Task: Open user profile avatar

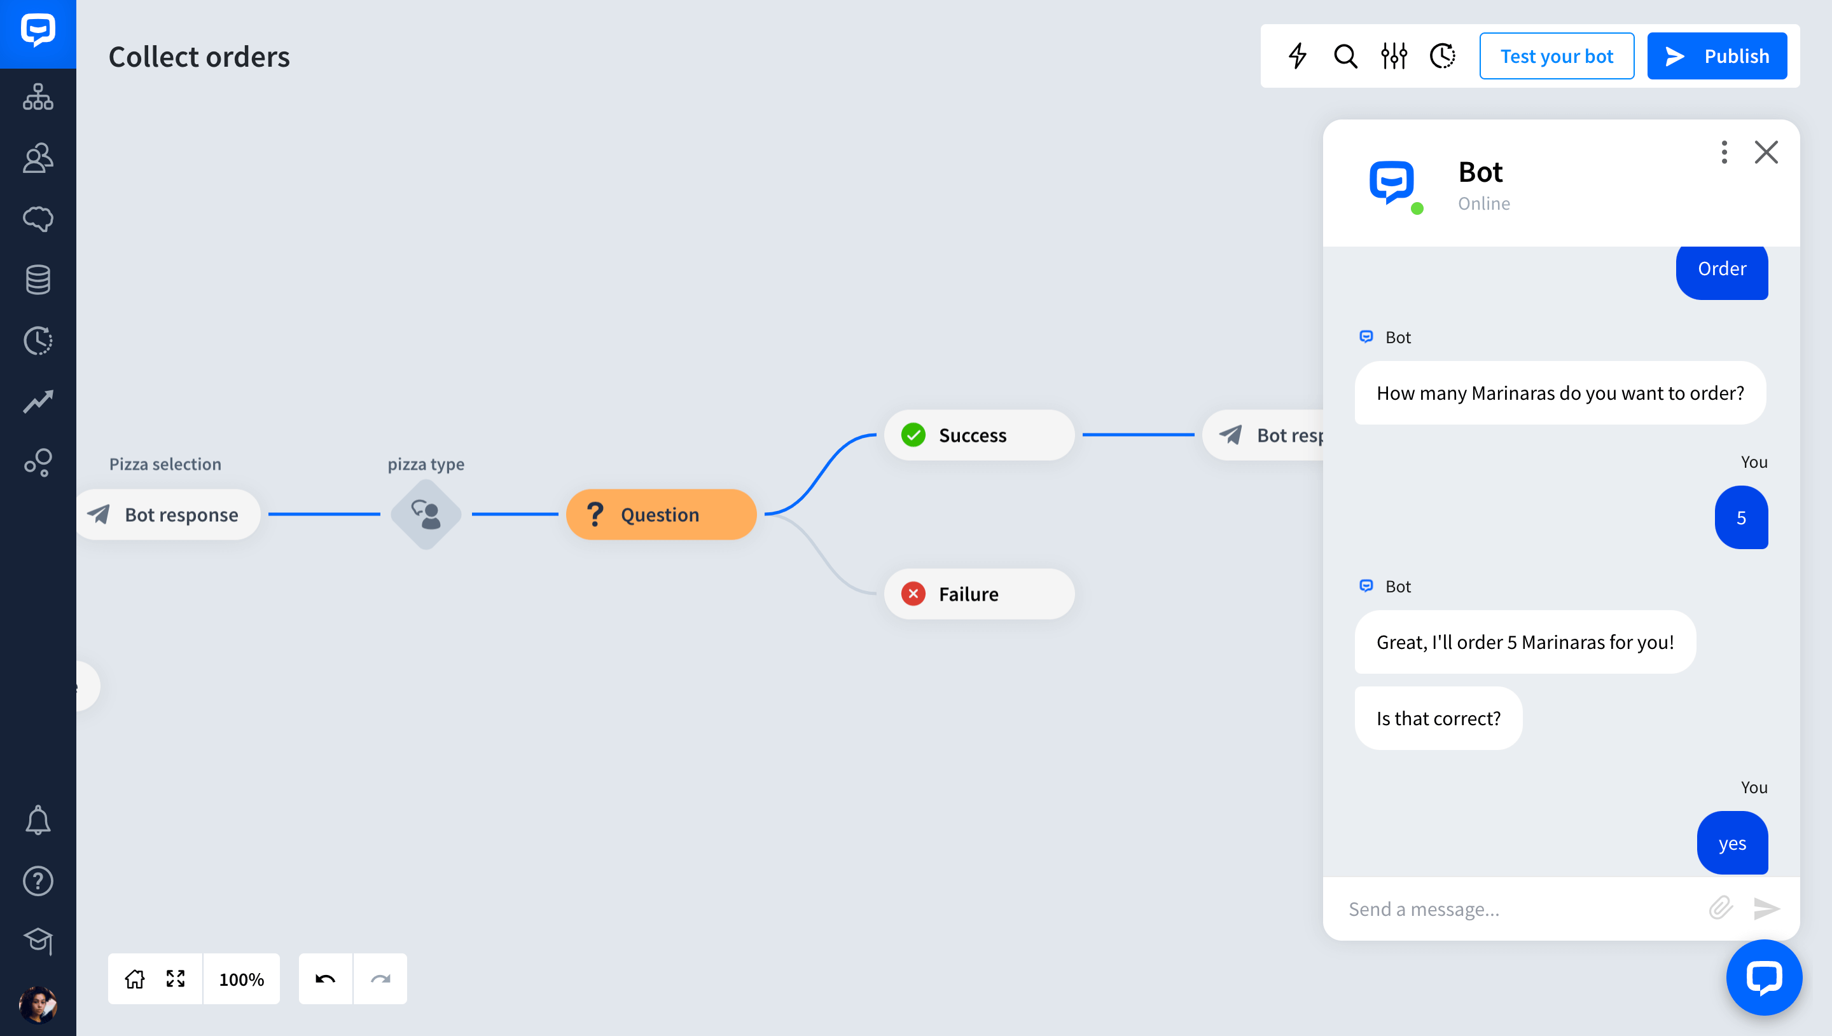Action: pos(38,1005)
